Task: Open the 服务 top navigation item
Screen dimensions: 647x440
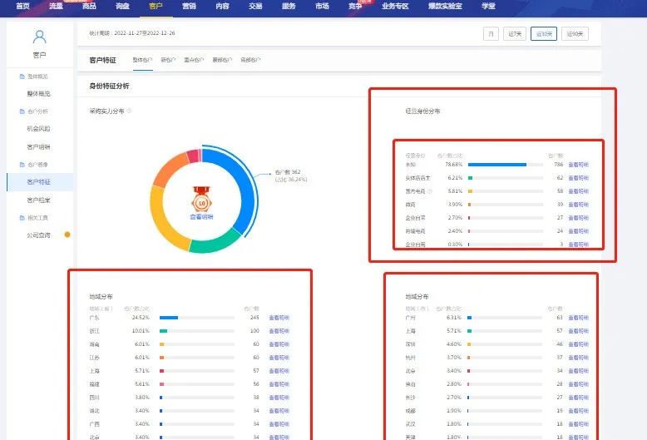Action: pos(289,6)
